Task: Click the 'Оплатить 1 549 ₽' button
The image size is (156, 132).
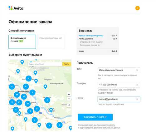Action: 95,117
